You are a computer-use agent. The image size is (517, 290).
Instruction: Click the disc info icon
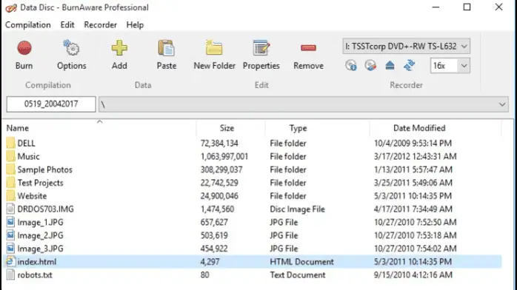351,65
